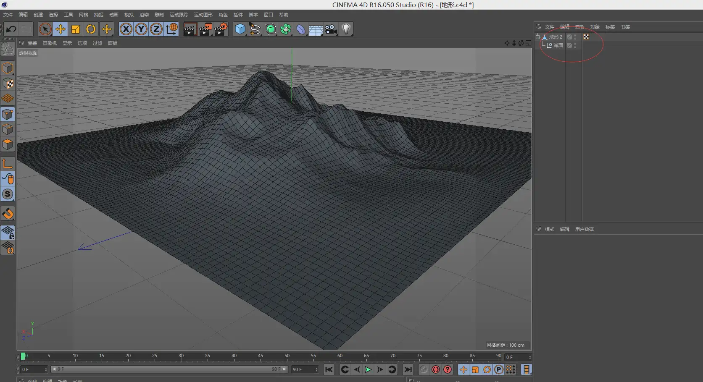The height and width of the screenshot is (382, 703).
Task: Add a camera object
Action: (331, 29)
